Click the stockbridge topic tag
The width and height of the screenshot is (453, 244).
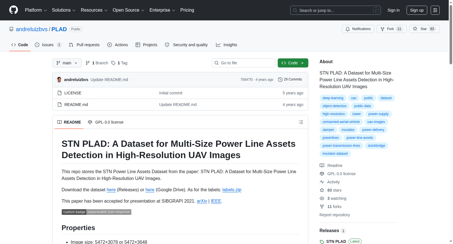point(377,146)
